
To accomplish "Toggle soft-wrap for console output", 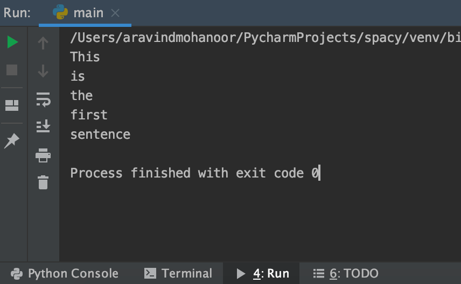I will coord(43,99).
